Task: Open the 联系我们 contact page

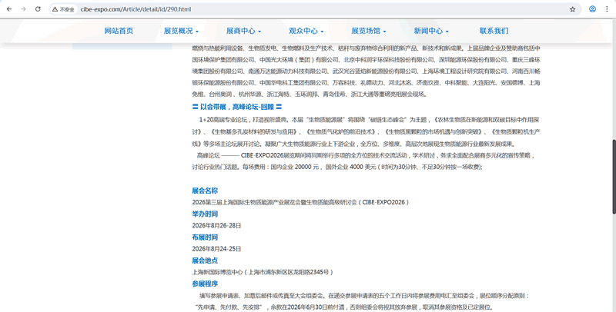Action: click(494, 31)
